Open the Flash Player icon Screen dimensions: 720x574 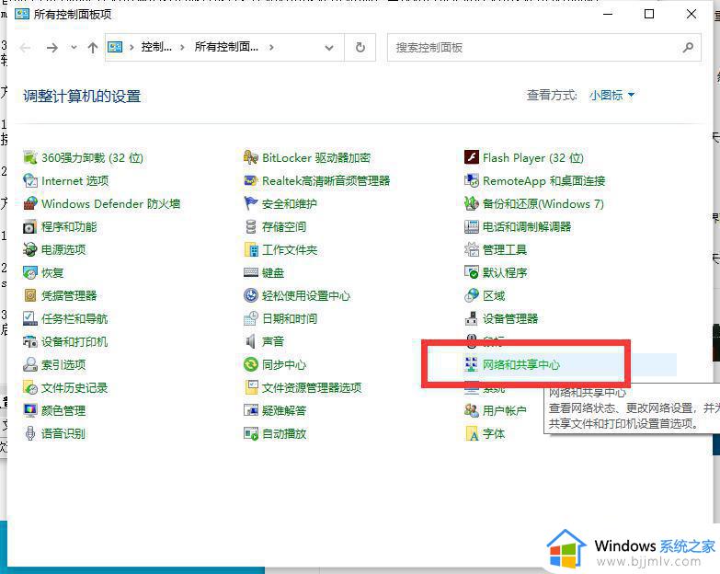[x=471, y=158]
